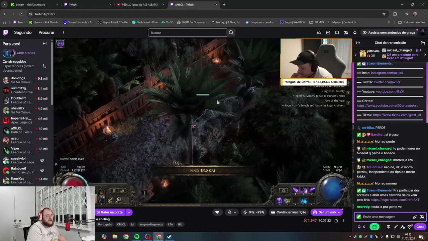Viewport: 428px width, 241px height.
Task: Click the Bater na porta button
Action: [x=110, y=212]
